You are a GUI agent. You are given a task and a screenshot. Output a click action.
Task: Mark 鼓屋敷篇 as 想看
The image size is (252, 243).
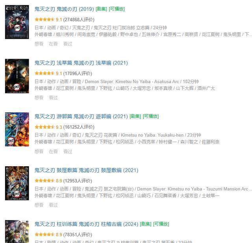pyautogui.click(x=39, y=205)
